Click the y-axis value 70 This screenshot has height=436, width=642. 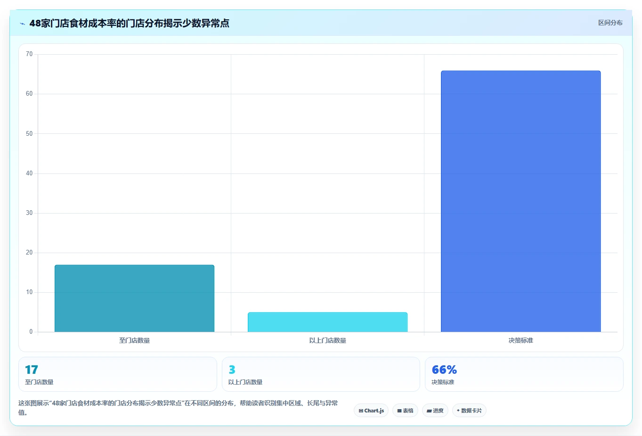tap(29, 54)
